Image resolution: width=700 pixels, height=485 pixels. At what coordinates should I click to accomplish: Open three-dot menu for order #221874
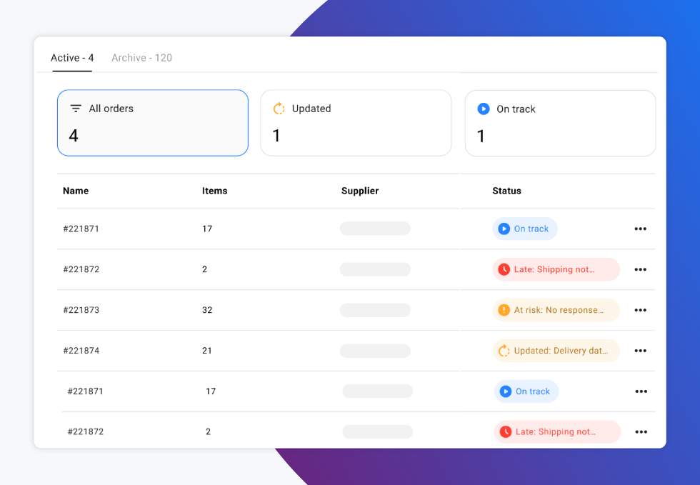pos(640,351)
